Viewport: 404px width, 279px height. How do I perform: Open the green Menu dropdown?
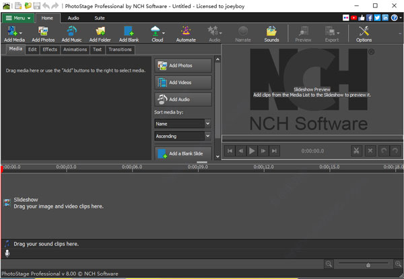point(18,17)
